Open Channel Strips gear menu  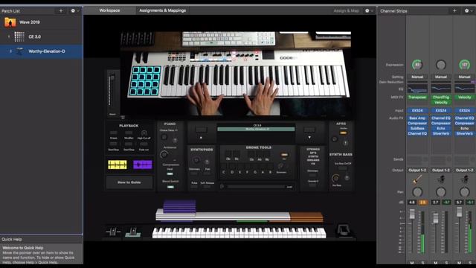(469, 10)
